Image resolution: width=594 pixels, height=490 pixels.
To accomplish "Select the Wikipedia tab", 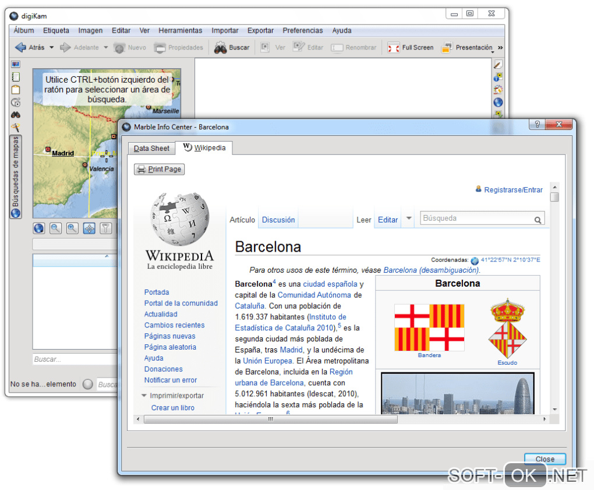I will click(x=204, y=147).
